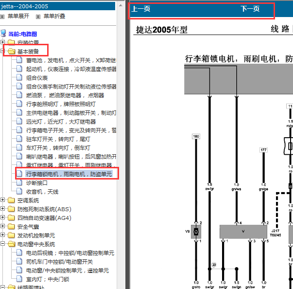293x289 pixels.
Task: Open 蓄电池，发电机，点火开关 diagram
Action: click(71, 60)
